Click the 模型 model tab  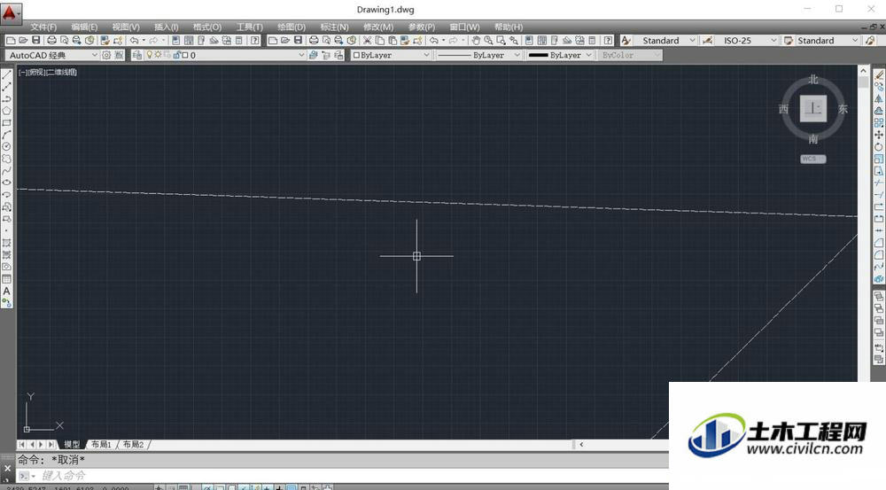72,444
